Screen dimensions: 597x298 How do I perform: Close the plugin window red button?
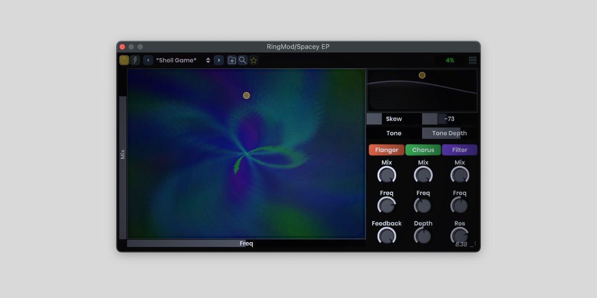point(122,47)
